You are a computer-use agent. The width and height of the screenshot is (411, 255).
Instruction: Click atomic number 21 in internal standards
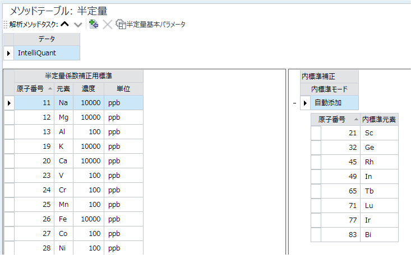pos(340,133)
